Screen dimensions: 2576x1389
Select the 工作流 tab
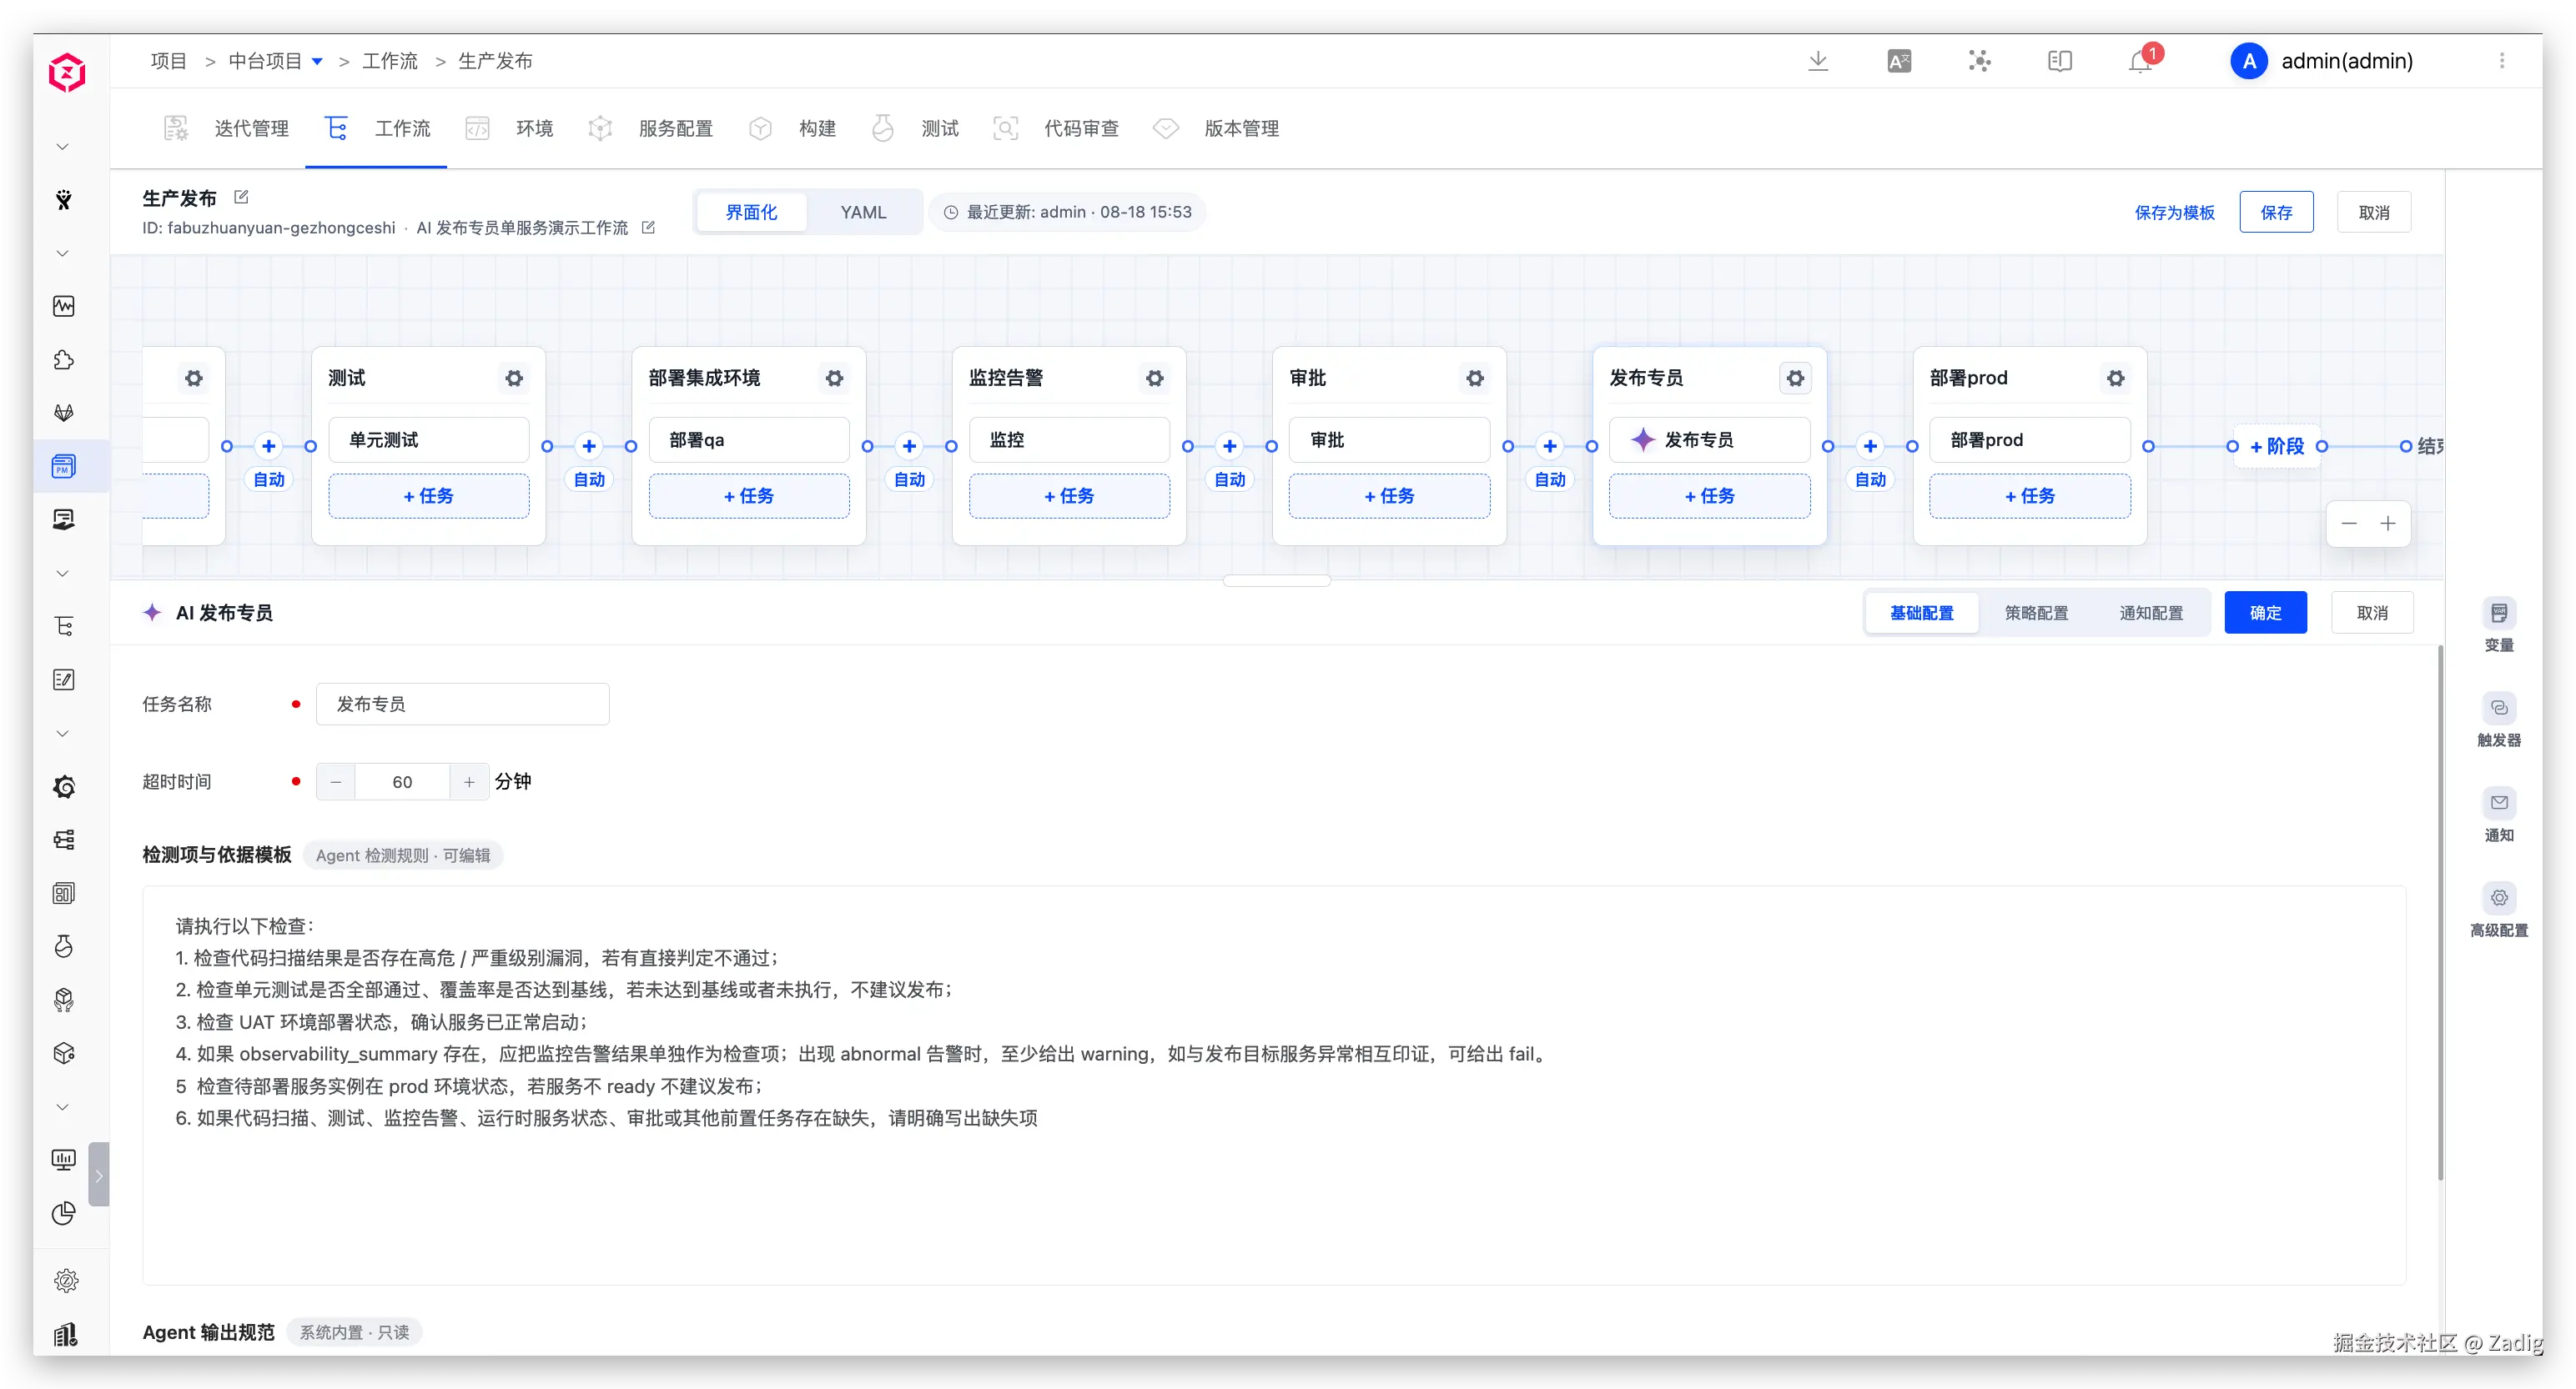[377, 128]
